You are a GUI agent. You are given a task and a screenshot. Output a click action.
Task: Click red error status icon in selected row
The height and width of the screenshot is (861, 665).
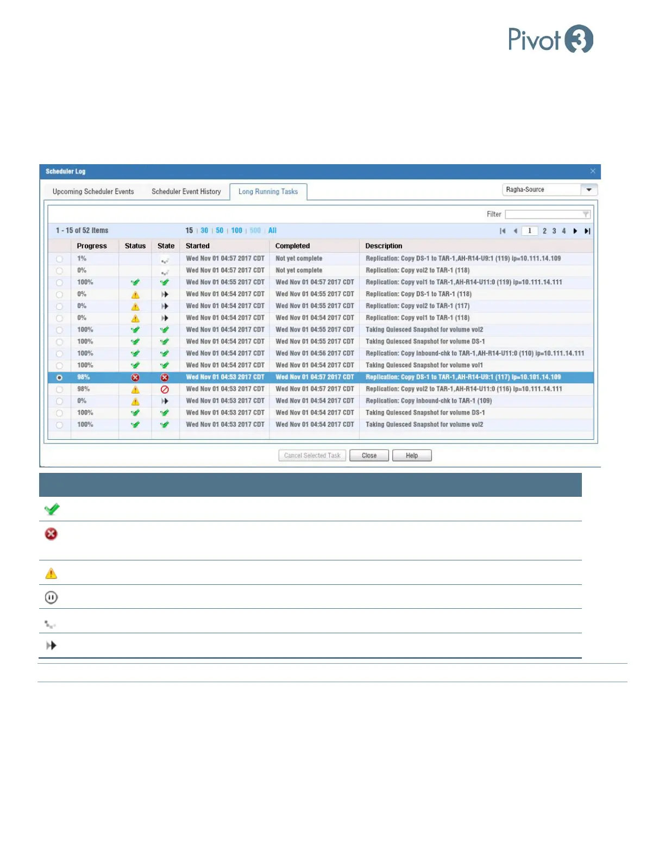[x=135, y=377]
